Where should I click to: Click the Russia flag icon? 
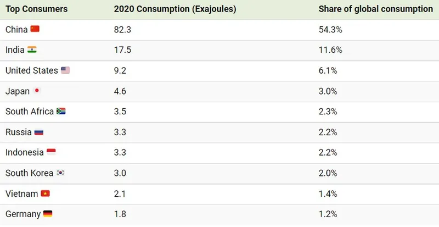tap(38, 132)
